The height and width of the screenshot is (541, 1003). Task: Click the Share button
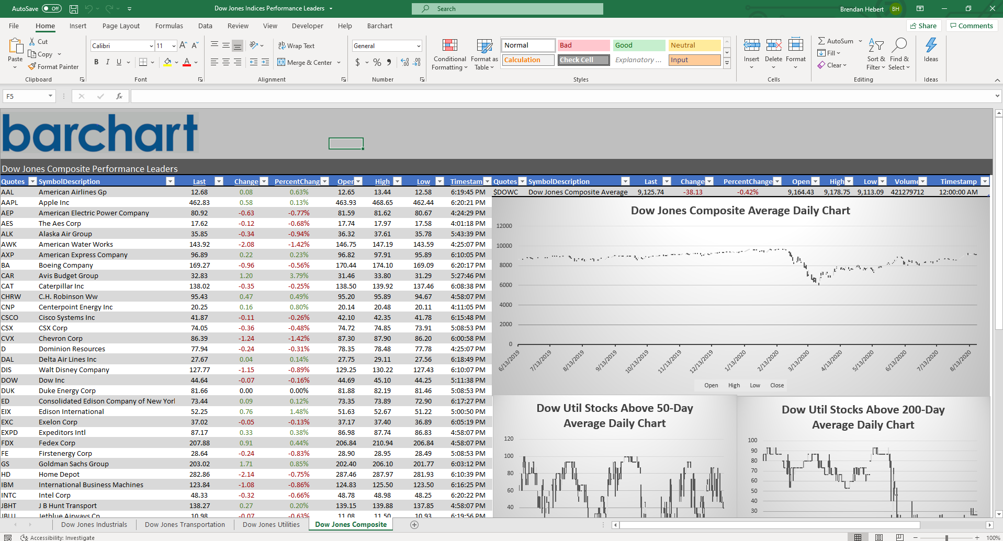click(923, 26)
